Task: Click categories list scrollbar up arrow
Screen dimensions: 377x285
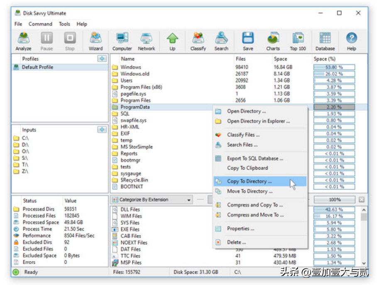Action: pos(364,210)
